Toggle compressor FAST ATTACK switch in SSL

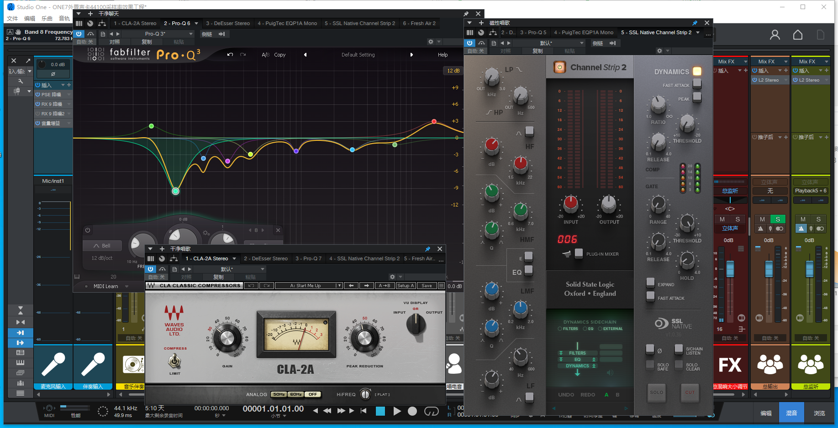coord(696,84)
